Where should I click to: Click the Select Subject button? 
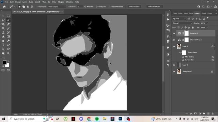coord(134,7)
